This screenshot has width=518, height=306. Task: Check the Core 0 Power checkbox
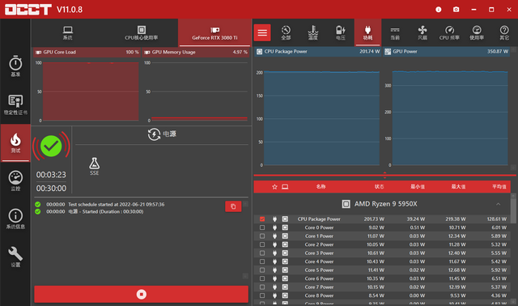[x=262, y=227]
